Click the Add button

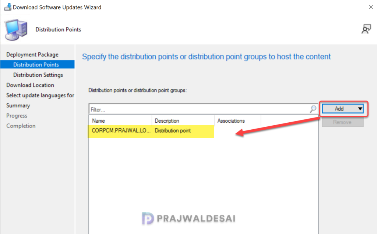coord(343,109)
